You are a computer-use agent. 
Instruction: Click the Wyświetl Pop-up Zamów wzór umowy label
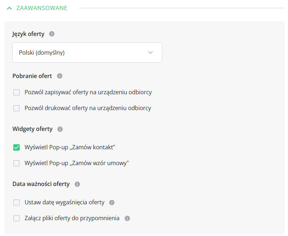[x=77, y=163]
